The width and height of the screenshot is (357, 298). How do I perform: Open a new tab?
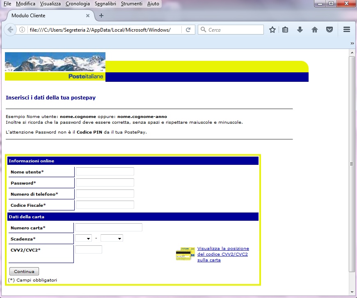coord(101,16)
